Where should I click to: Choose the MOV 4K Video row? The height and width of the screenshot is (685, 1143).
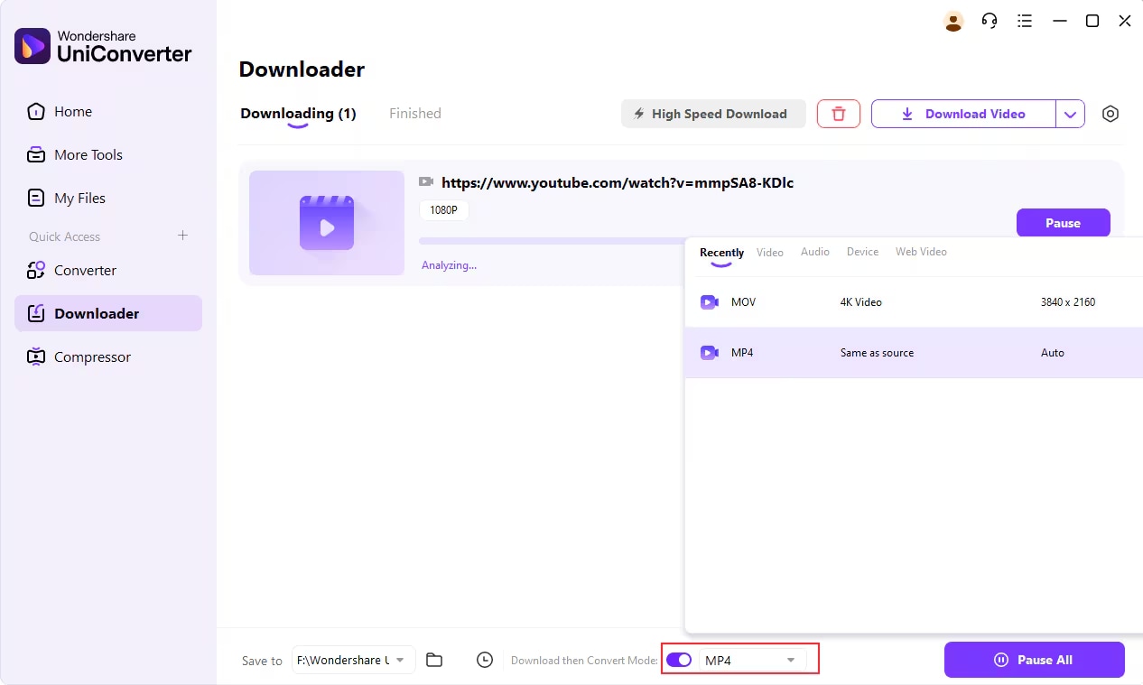click(914, 302)
